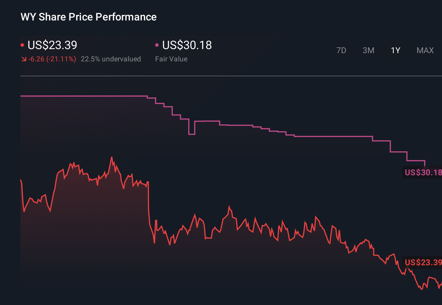Select the US$30.18 Fair Value label

(187, 45)
